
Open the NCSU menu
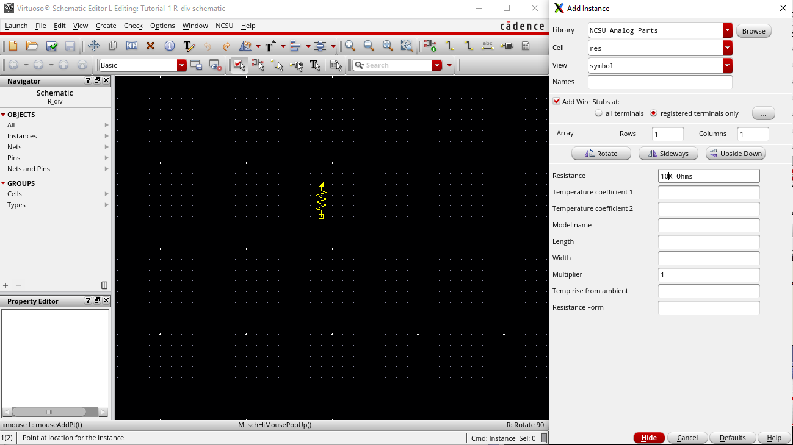224,26
